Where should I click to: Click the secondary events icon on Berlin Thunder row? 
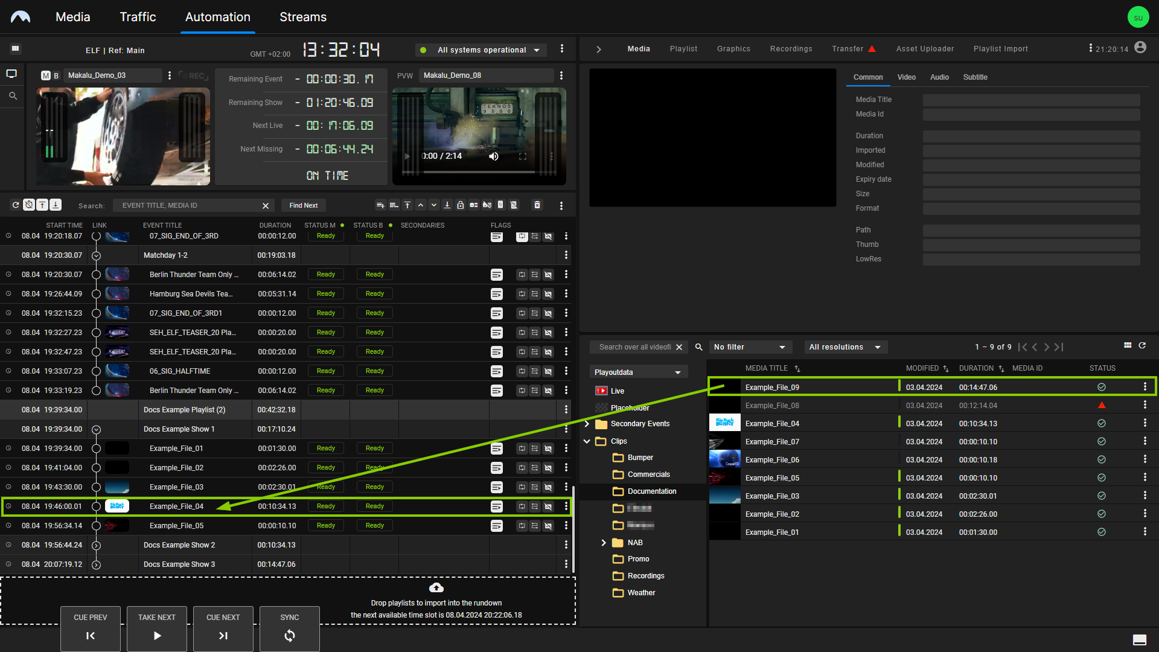pos(497,274)
